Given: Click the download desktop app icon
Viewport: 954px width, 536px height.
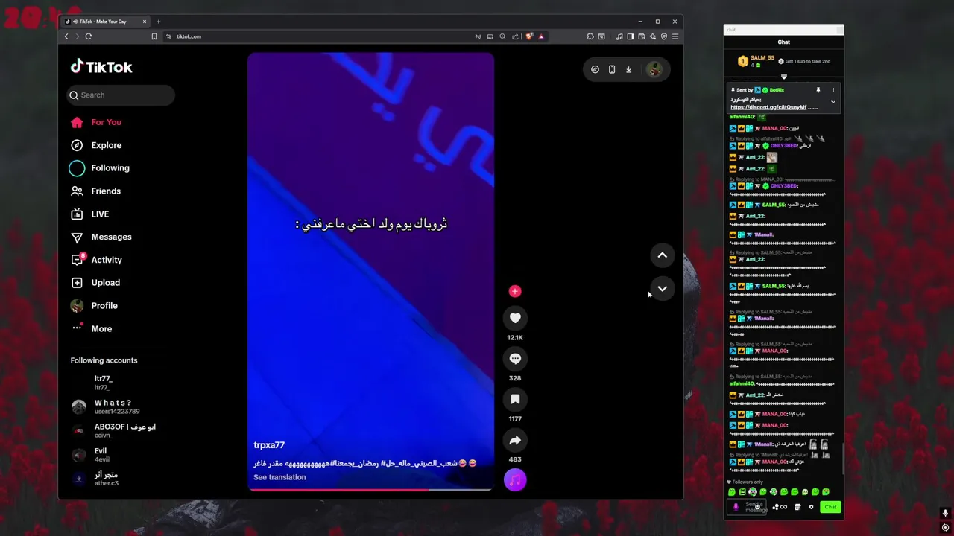Looking at the screenshot, I should pos(628,69).
